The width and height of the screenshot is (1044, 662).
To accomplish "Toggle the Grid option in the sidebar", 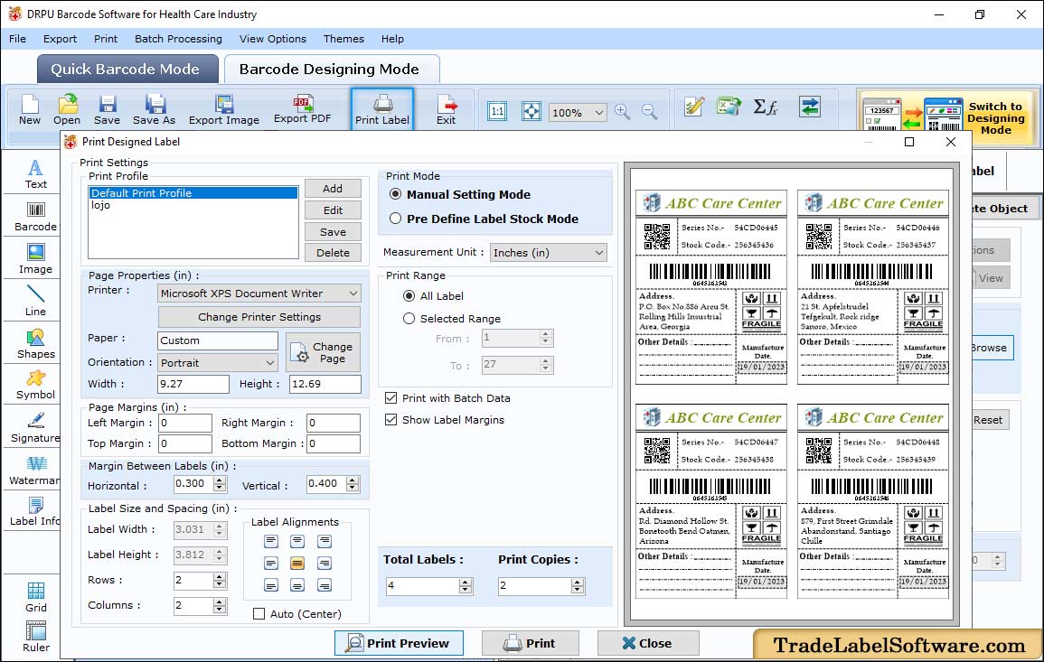I will coord(36,597).
